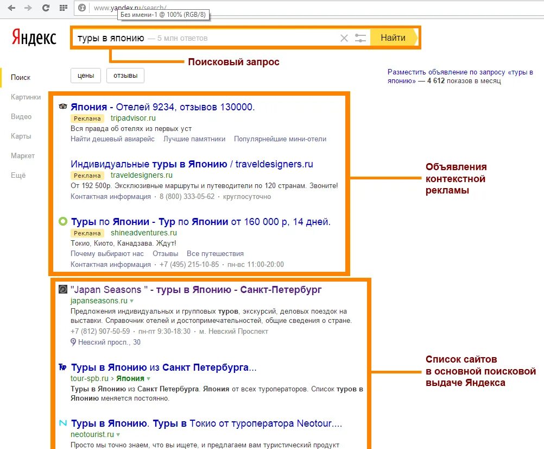This screenshot has width=544, height=449.
Task: Open the tour-spb.ru green URL
Action: click(x=90, y=378)
